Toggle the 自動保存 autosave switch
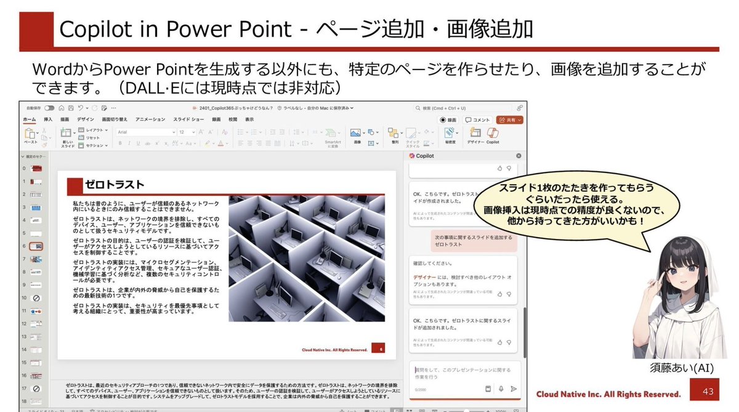The height and width of the screenshot is (412, 739). [x=49, y=108]
